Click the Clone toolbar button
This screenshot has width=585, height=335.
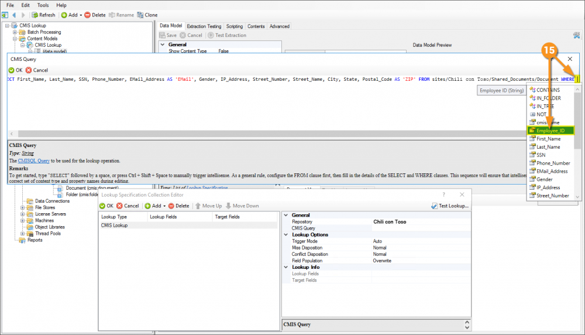pos(147,15)
